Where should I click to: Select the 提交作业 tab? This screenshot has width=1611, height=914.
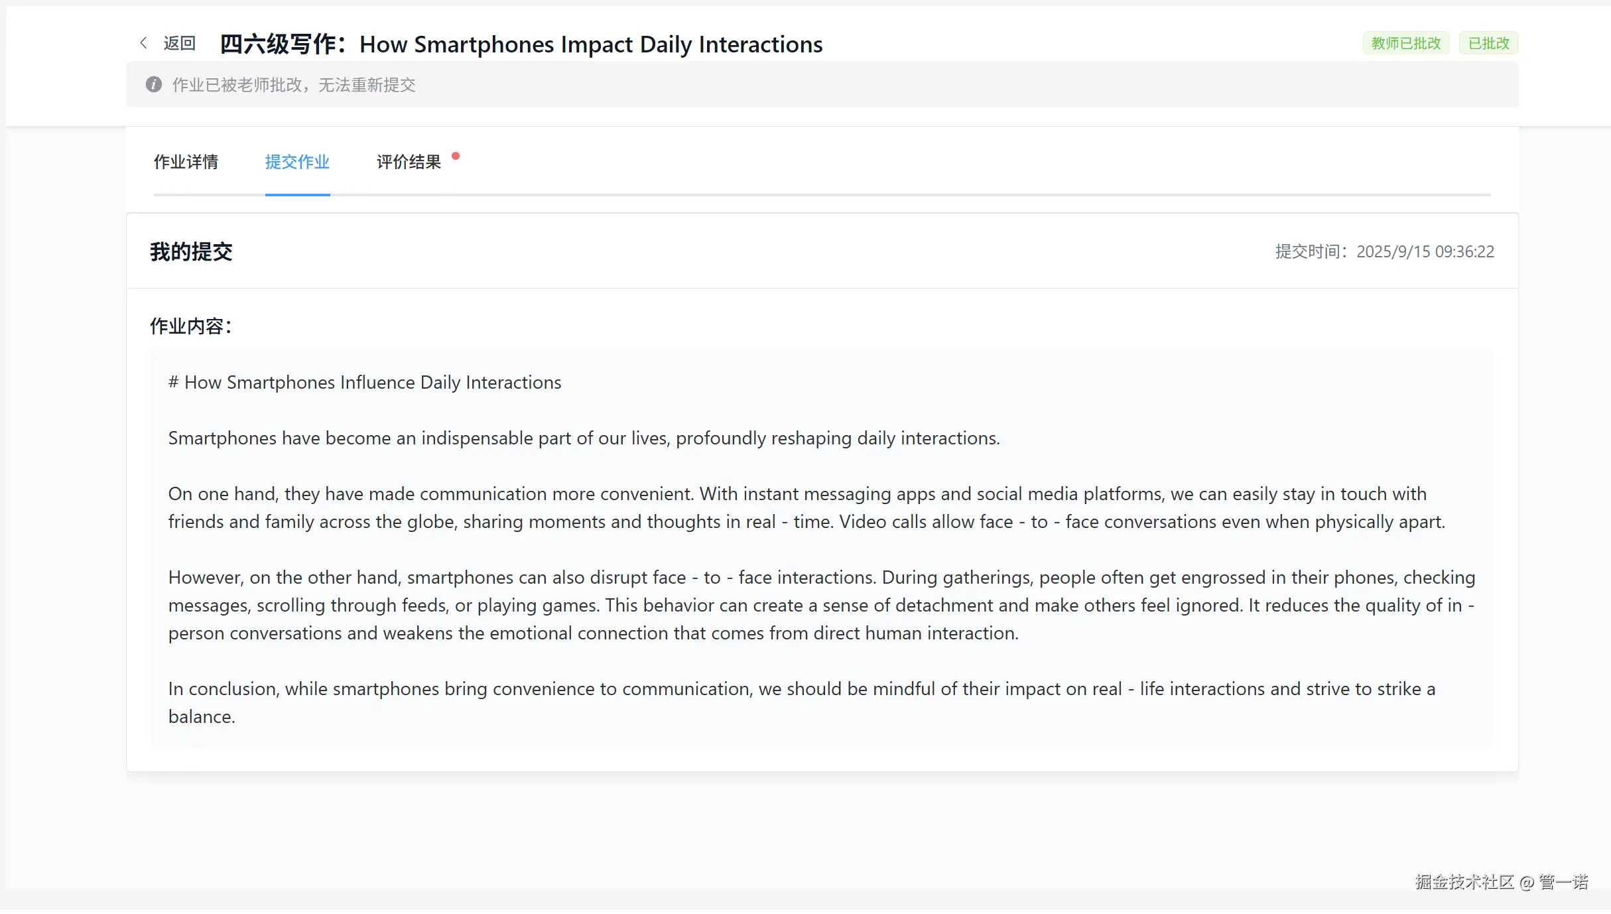click(x=297, y=162)
